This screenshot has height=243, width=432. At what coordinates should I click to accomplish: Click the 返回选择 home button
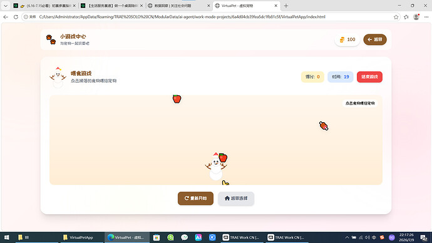[236, 199]
